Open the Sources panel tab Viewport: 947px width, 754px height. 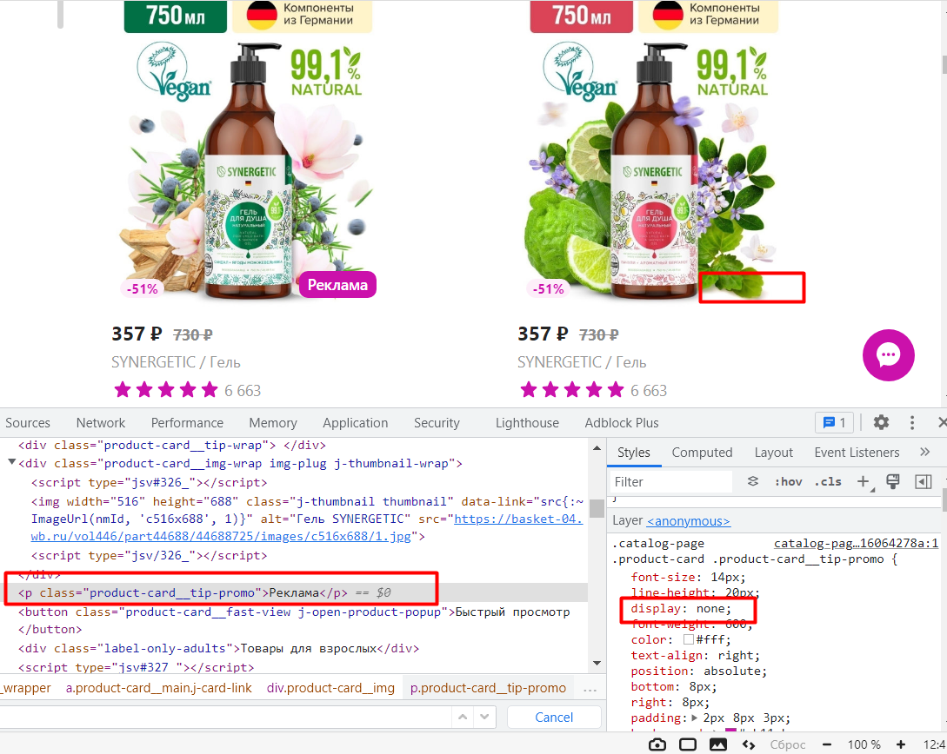[x=28, y=423]
